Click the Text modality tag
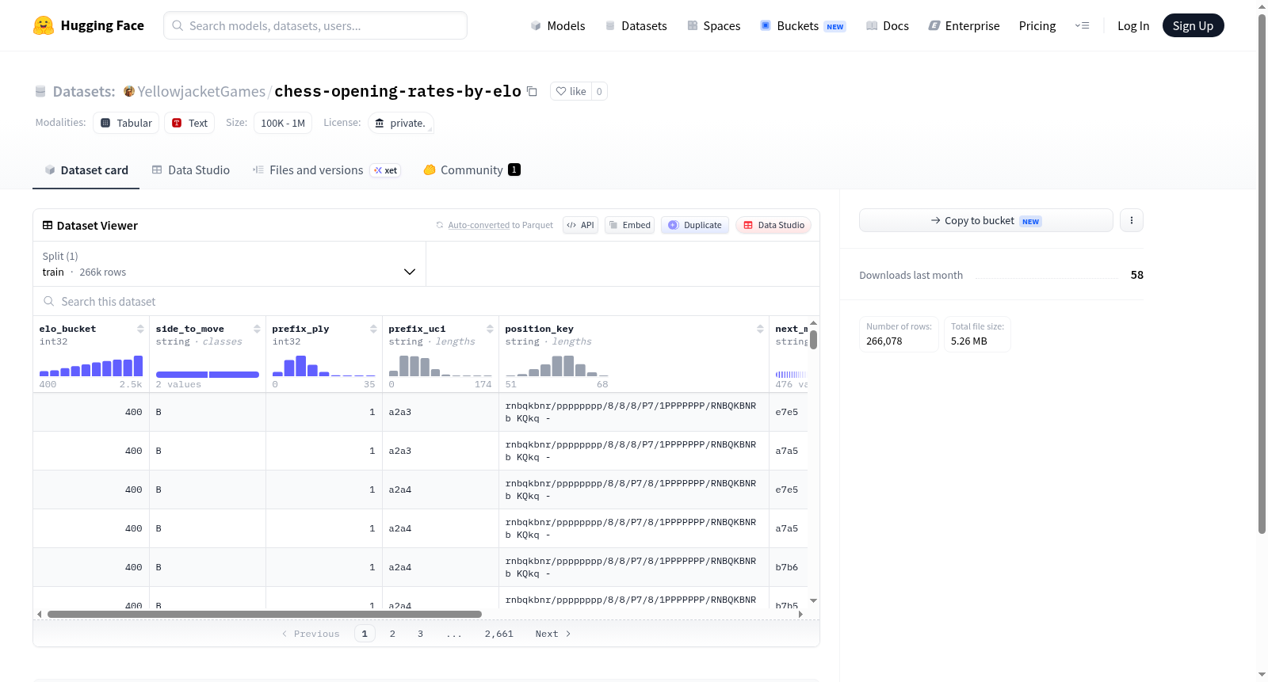The height and width of the screenshot is (682, 1268). pyautogui.click(x=189, y=123)
